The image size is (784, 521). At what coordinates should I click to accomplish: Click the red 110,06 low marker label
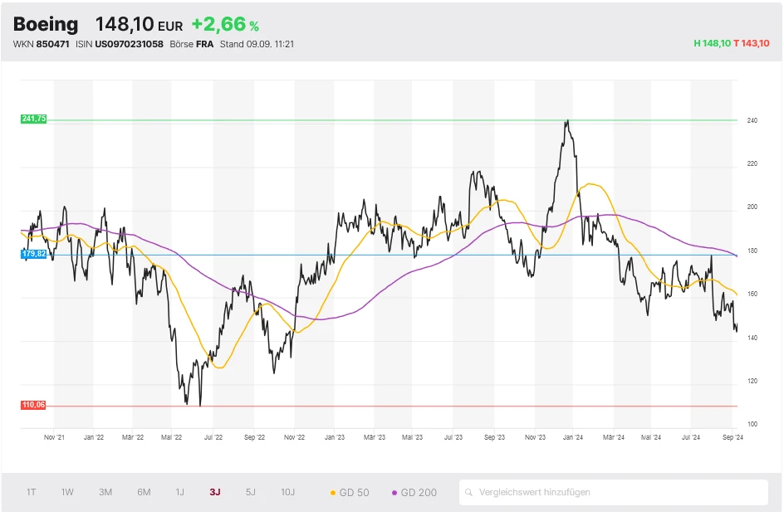34,405
